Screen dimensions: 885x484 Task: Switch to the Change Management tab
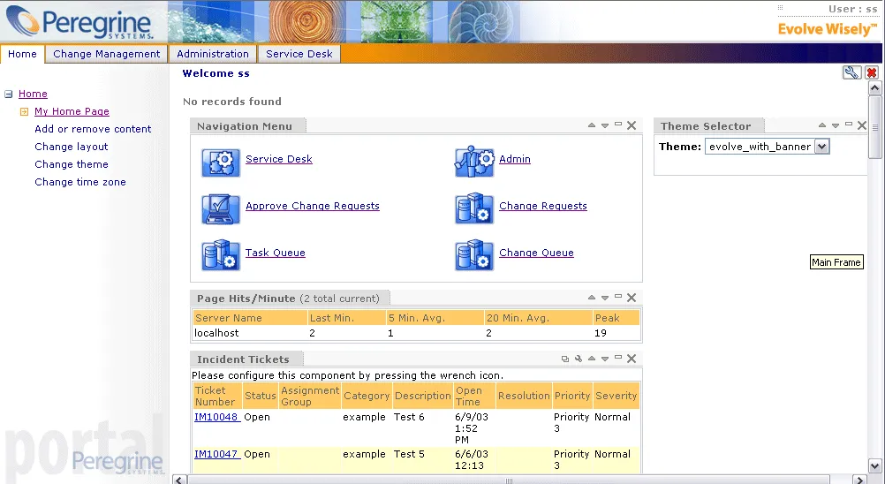click(106, 54)
